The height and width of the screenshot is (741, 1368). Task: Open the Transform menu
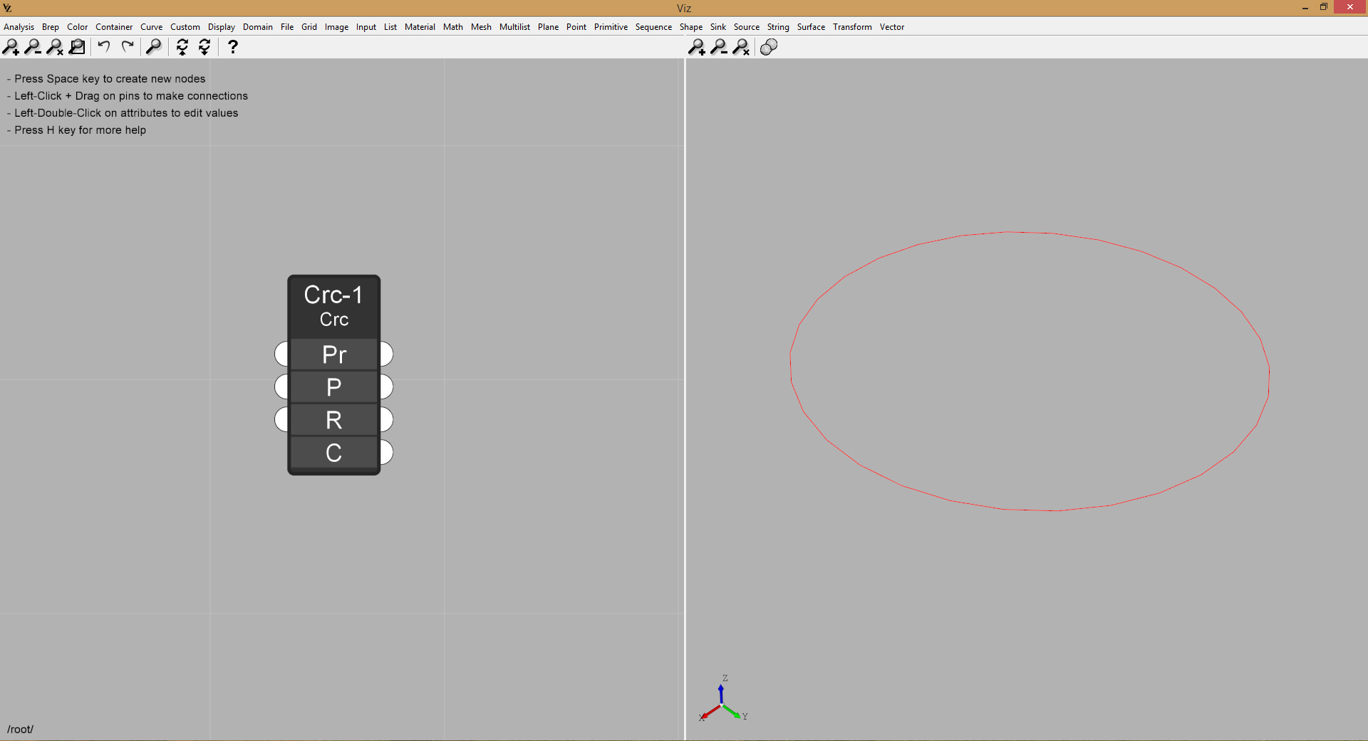coord(852,27)
